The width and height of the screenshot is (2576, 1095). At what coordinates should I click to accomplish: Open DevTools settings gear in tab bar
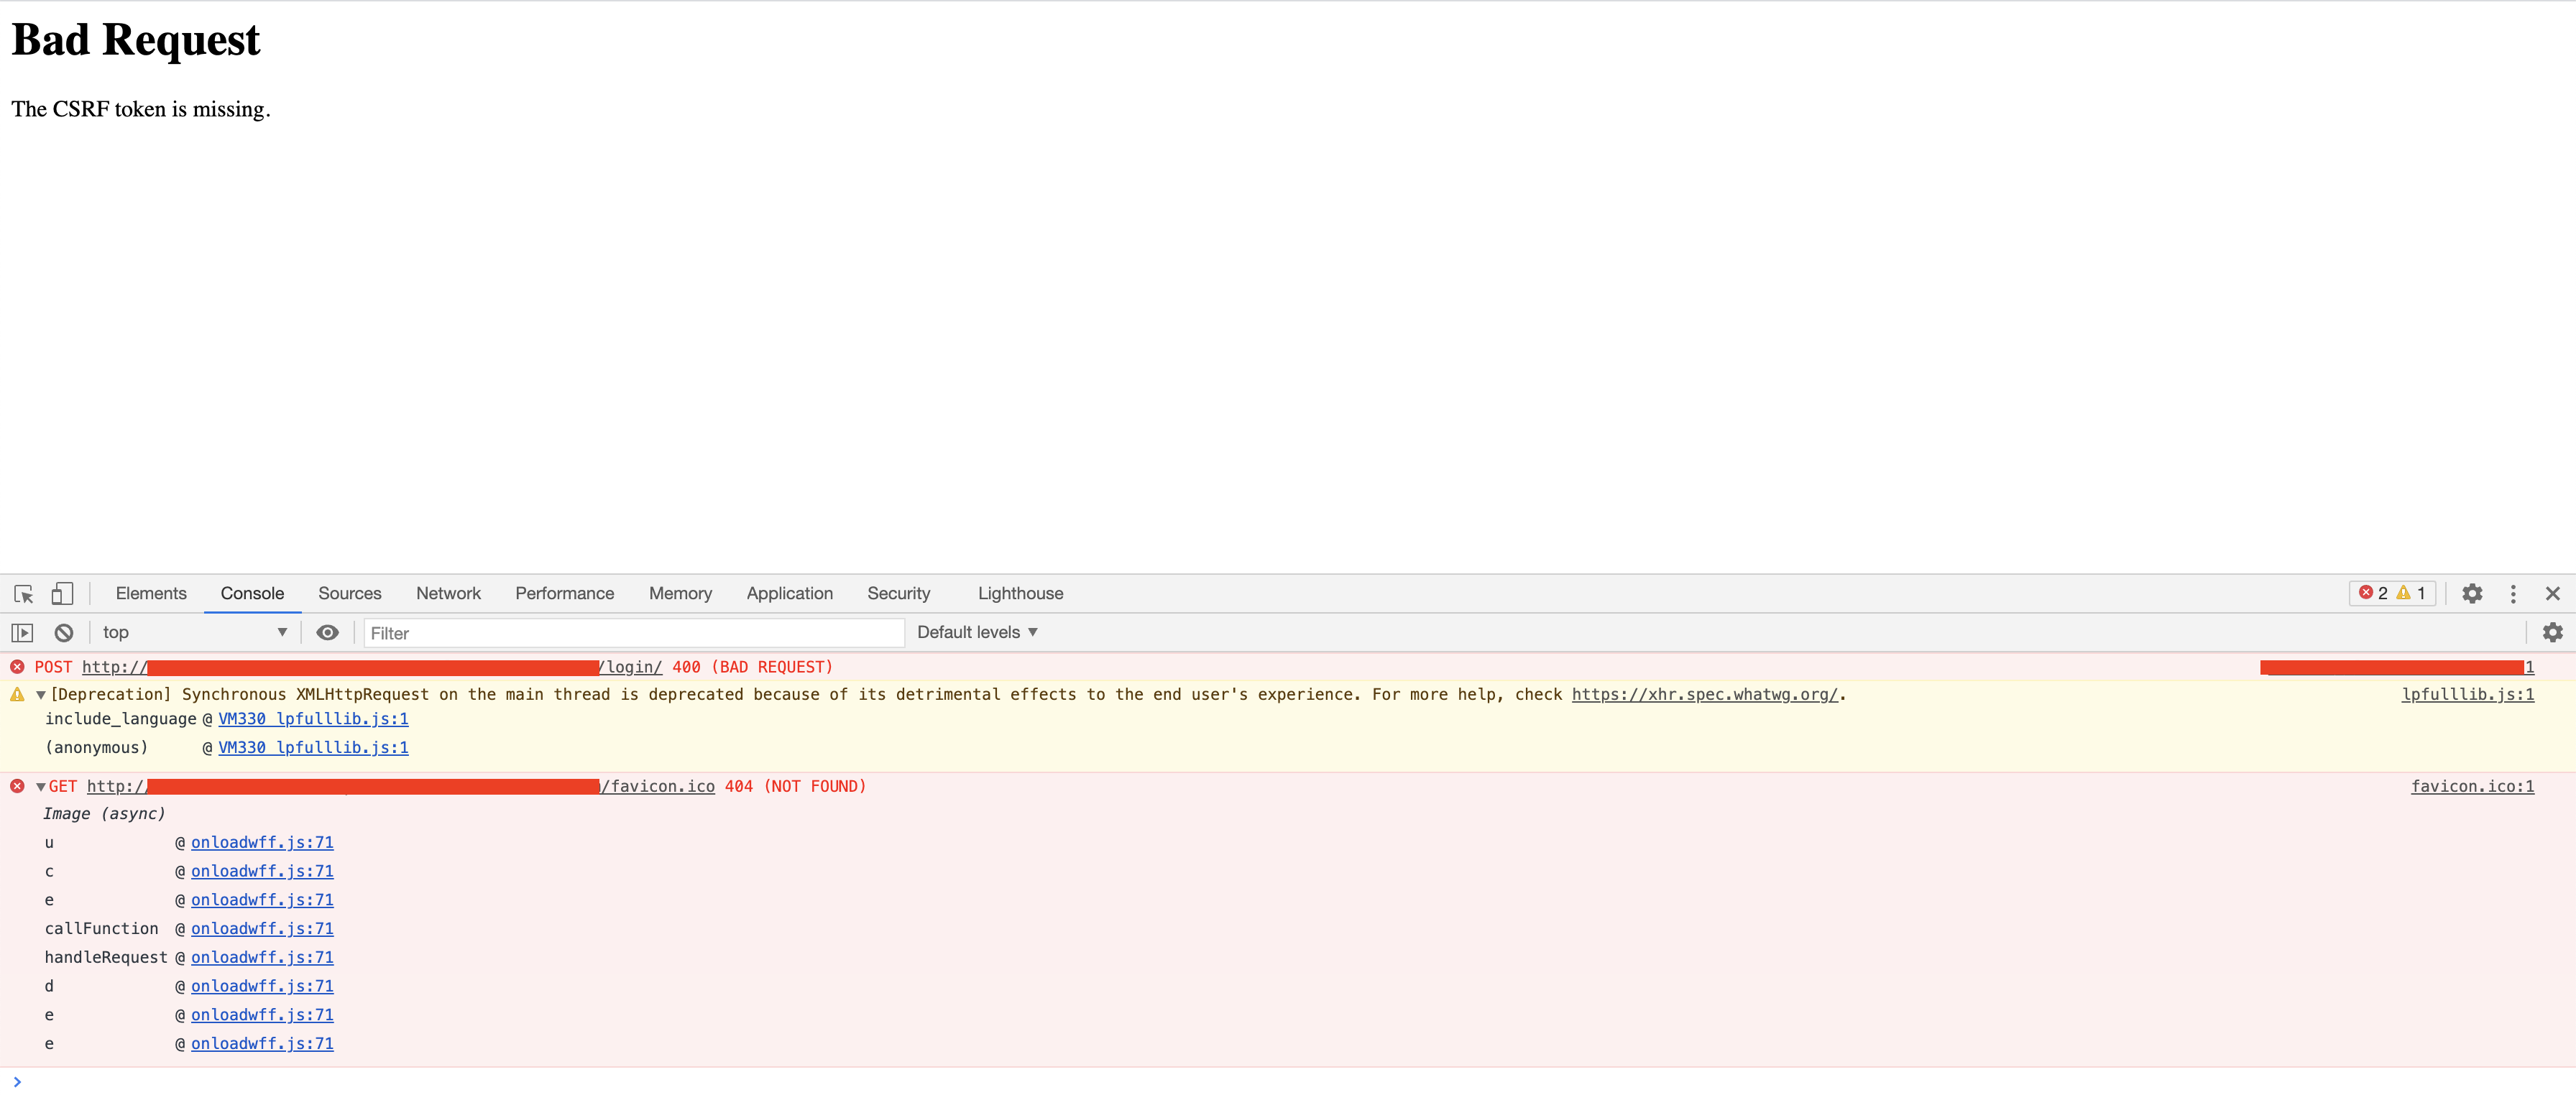tap(2472, 594)
